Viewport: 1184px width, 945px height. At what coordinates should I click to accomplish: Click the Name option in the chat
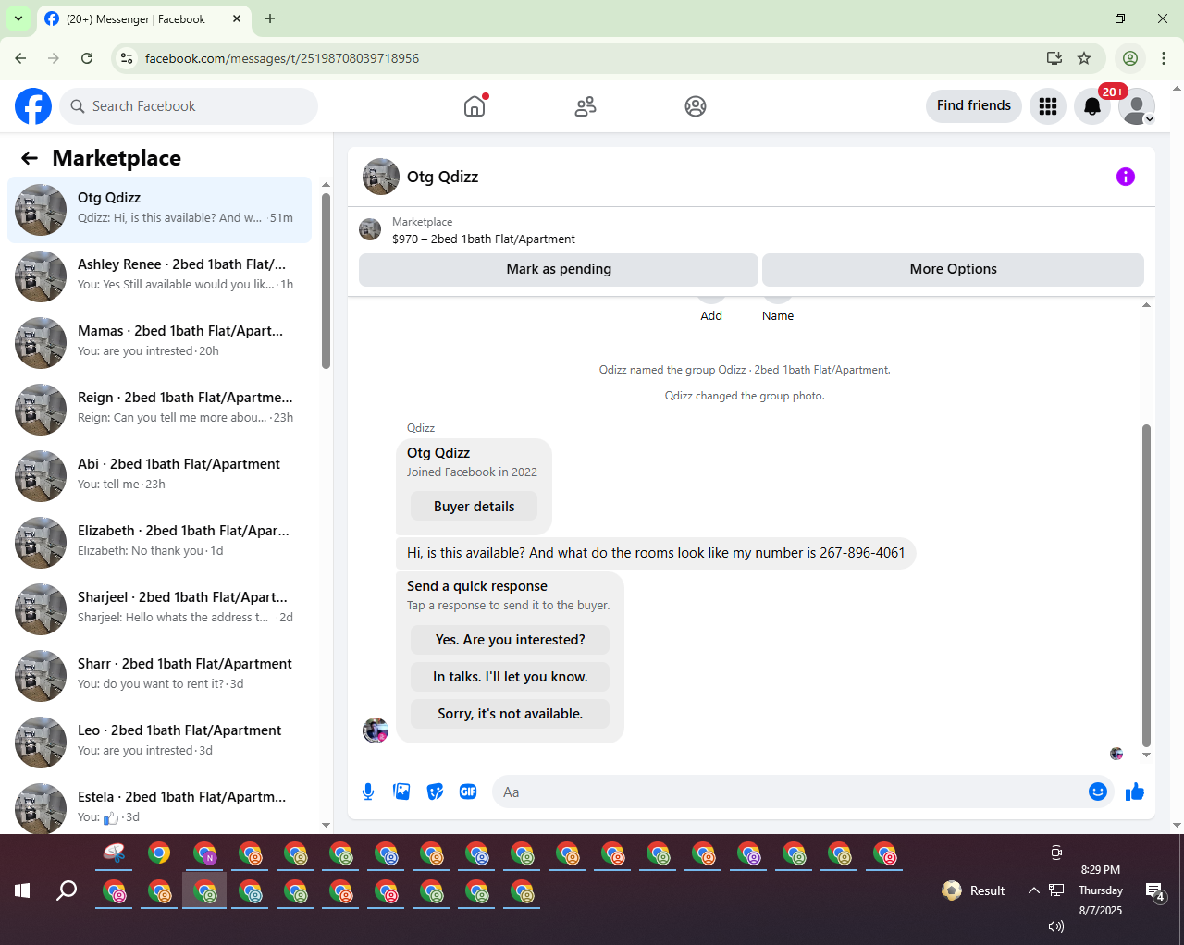coord(778,315)
